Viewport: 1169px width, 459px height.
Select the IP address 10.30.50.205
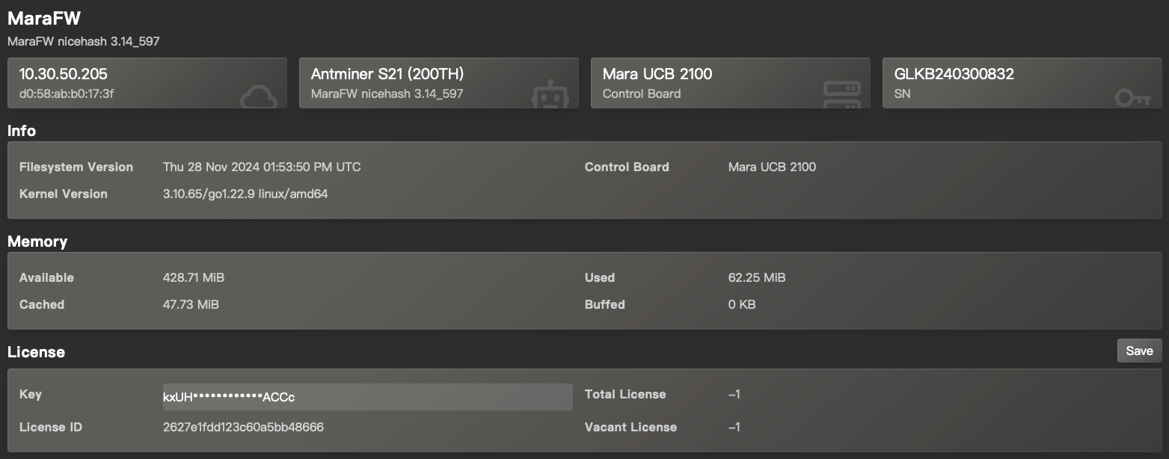coord(64,74)
